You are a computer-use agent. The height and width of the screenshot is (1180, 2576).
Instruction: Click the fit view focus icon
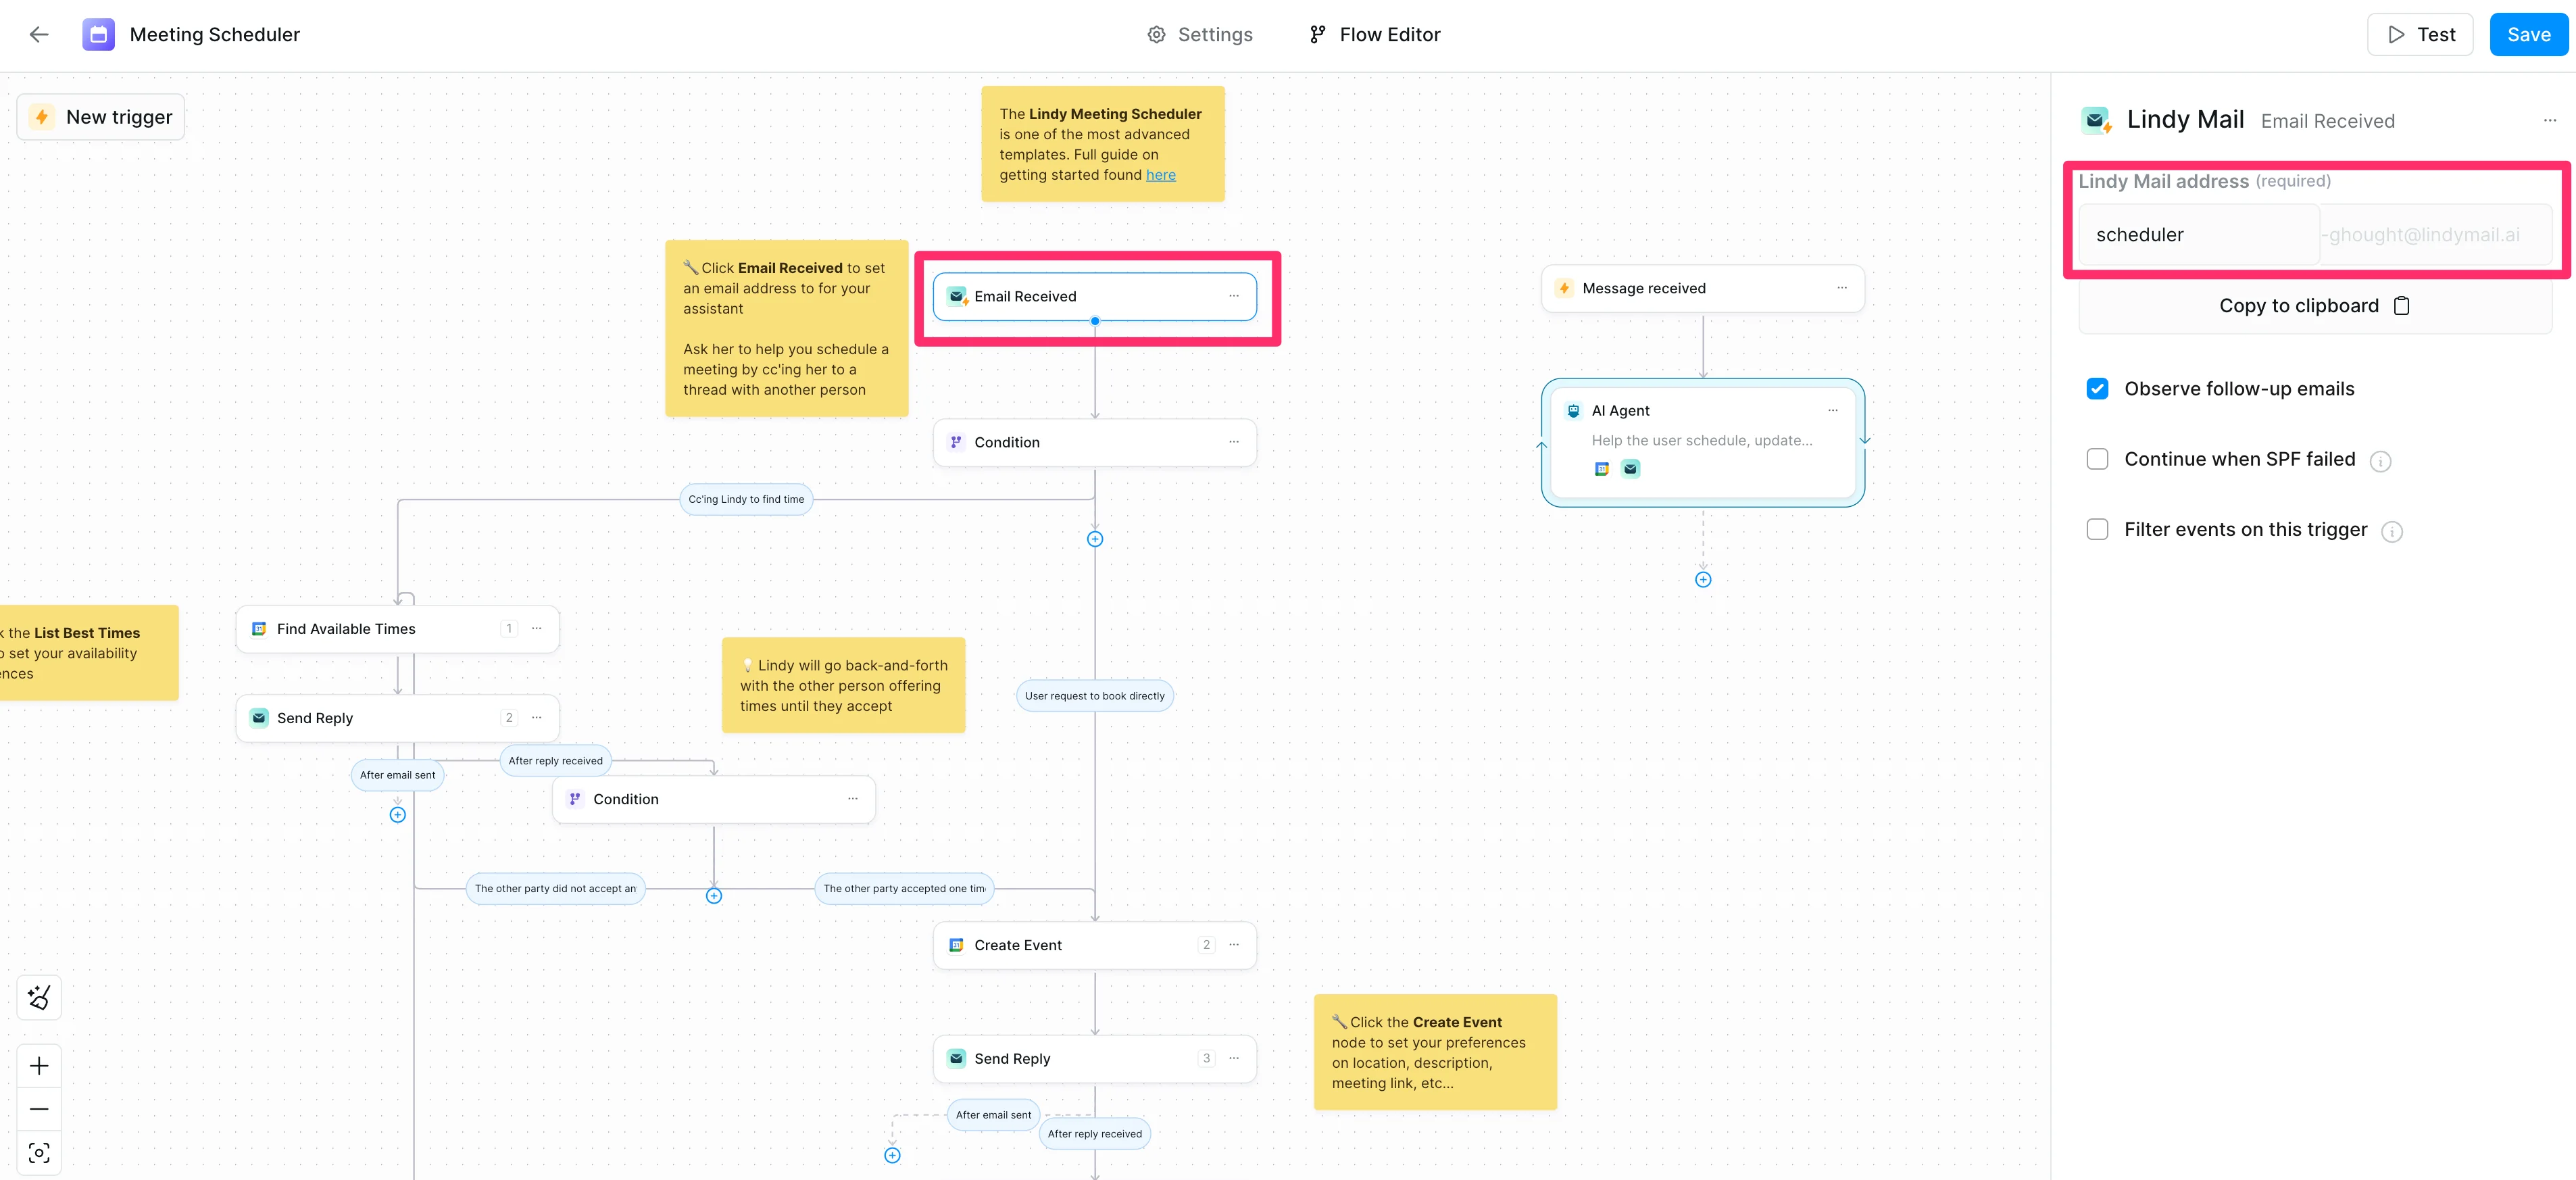pyautogui.click(x=39, y=1153)
